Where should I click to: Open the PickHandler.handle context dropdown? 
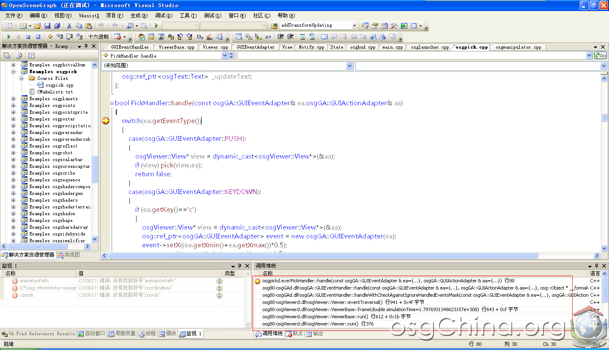(x=225, y=55)
